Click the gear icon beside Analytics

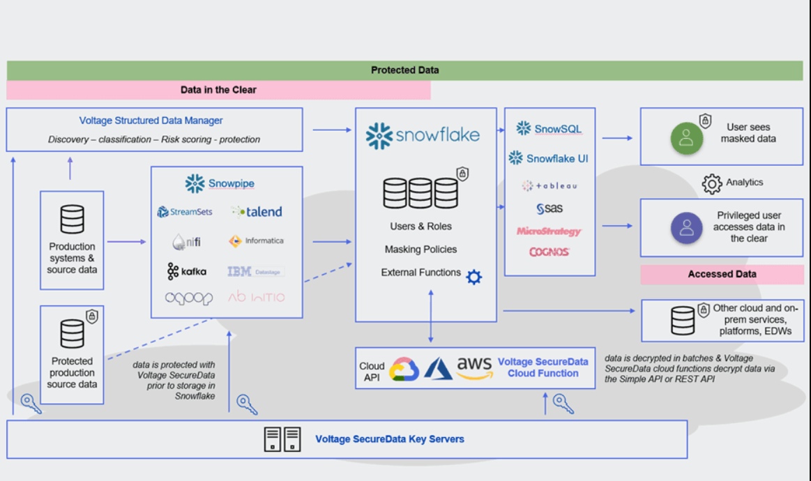(711, 183)
